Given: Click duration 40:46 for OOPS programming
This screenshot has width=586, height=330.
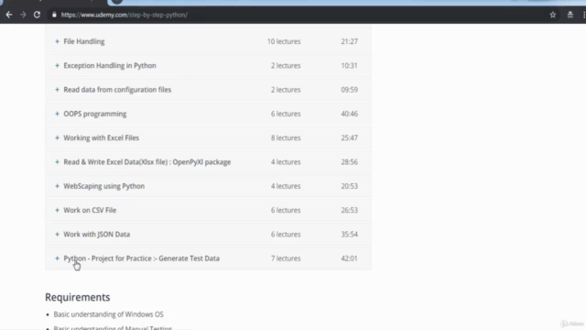Looking at the screenshot, I should [x=349, y=114].
